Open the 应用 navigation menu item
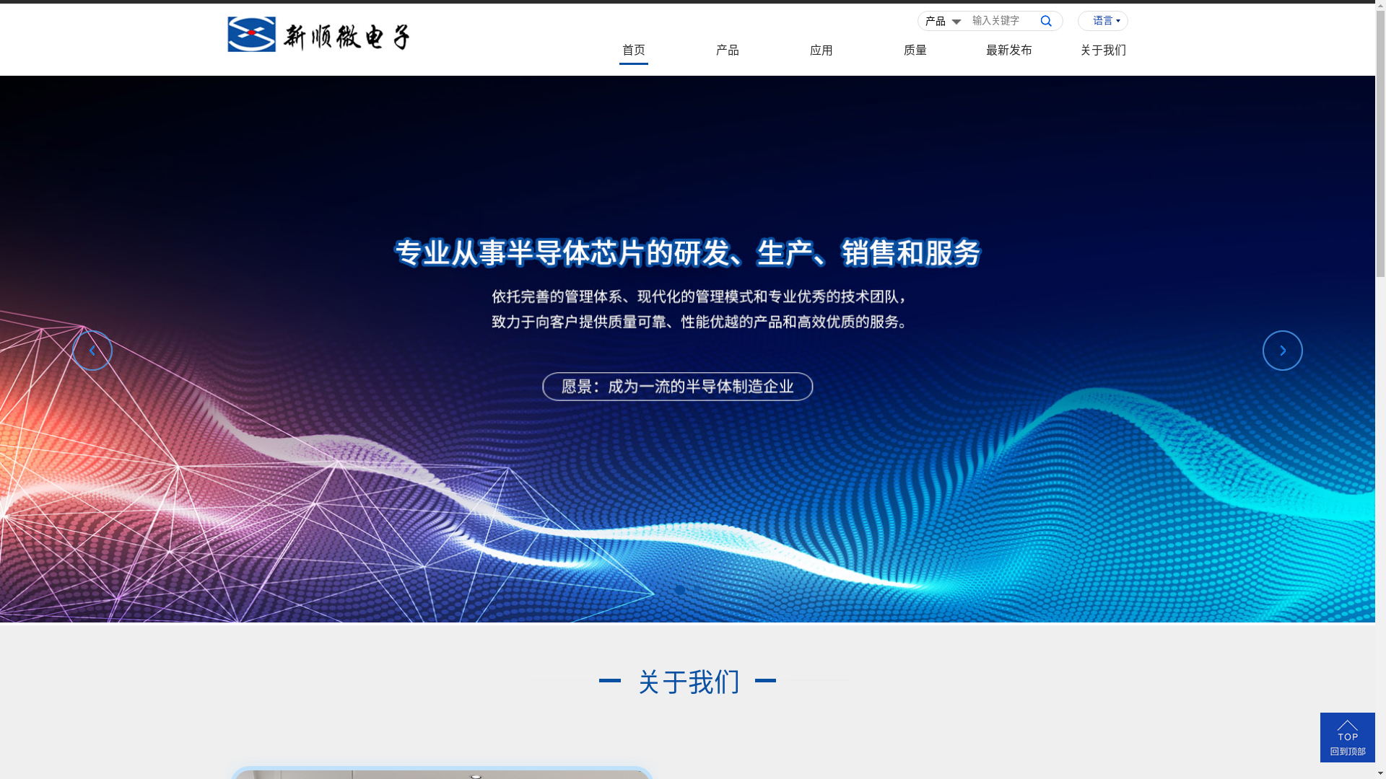Viewport: 1386px width, 779px height. [x=821, y=50]
